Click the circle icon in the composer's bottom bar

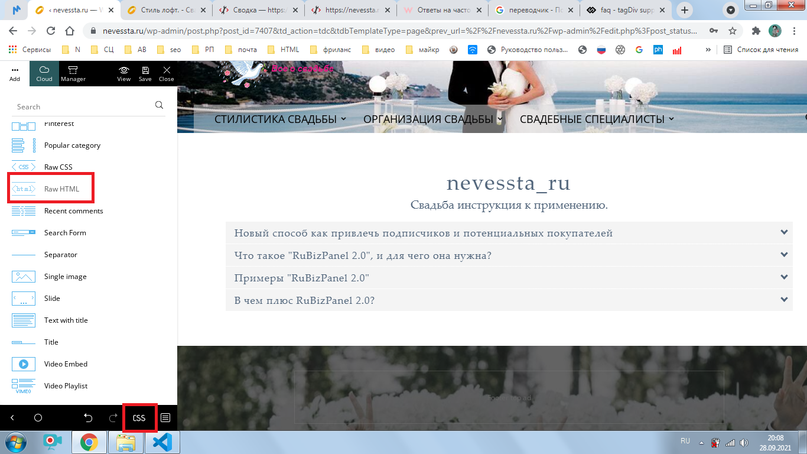click(x=38, y=418)
